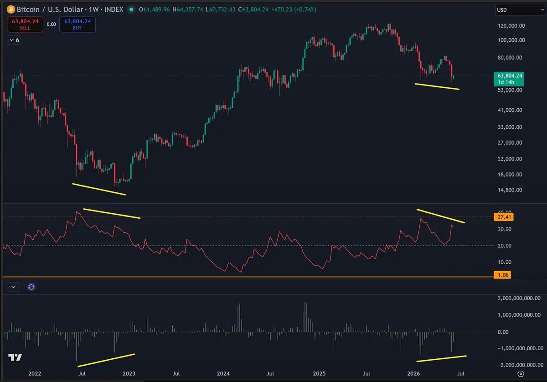Viewport: 547px width, 382px height.
Task: Click the Jul label between 2022 and 2023
Action: coord(81,373)
